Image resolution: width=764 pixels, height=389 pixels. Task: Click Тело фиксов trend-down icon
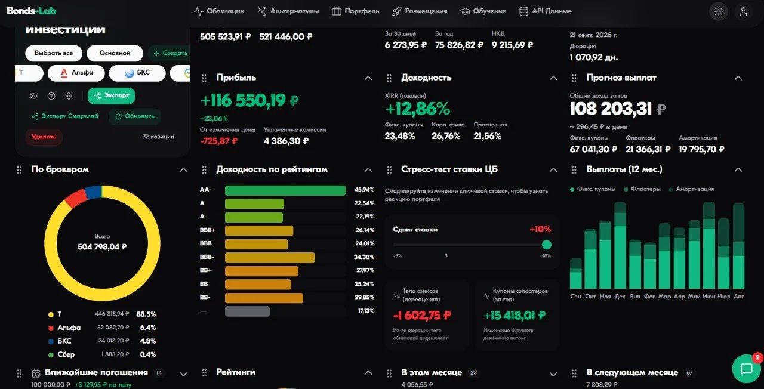[x=396, y=295]
